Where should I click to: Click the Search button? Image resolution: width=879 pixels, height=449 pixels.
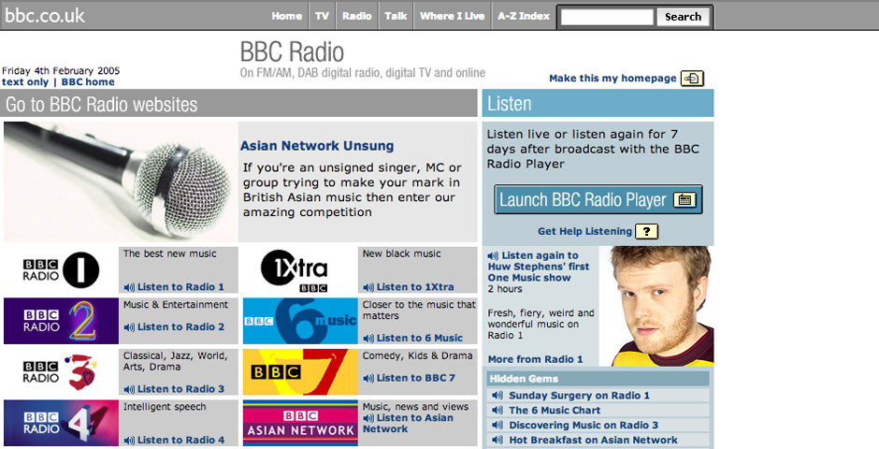click(x=683, y=17)
